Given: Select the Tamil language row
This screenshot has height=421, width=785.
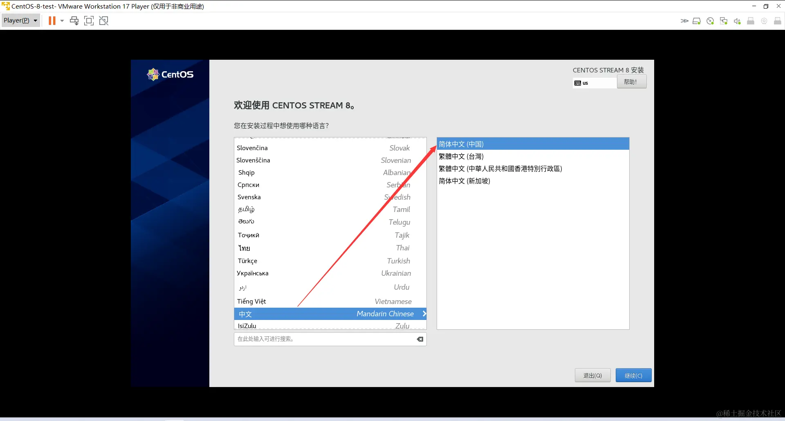Looking at the screenshot, I should (x=330, y=209).
